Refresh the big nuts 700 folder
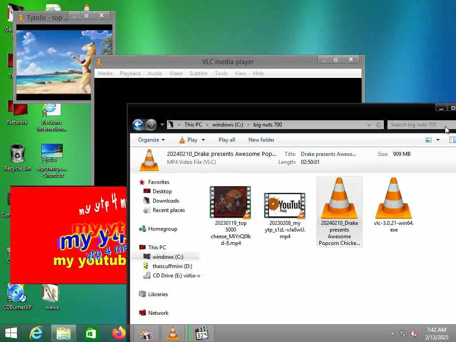Image resolution: width=456 pixels, height=342 pixels. tap(379, 125)
